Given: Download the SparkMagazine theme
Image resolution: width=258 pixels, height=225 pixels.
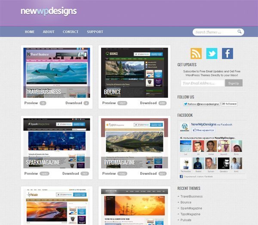Looking at the screenshot, I should pos(71,174).
